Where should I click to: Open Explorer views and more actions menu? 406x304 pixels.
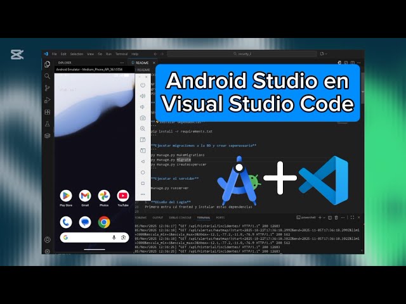122,63
